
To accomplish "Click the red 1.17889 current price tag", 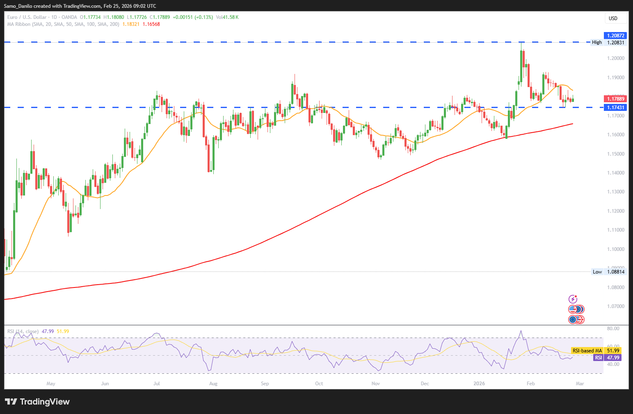I will (x=615, y=99).
